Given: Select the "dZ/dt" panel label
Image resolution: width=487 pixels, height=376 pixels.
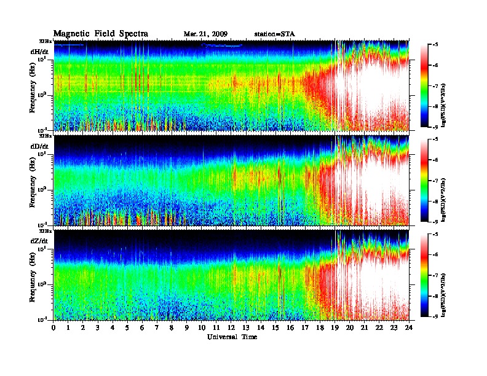Looking at the screenshot, I should 39,241.
